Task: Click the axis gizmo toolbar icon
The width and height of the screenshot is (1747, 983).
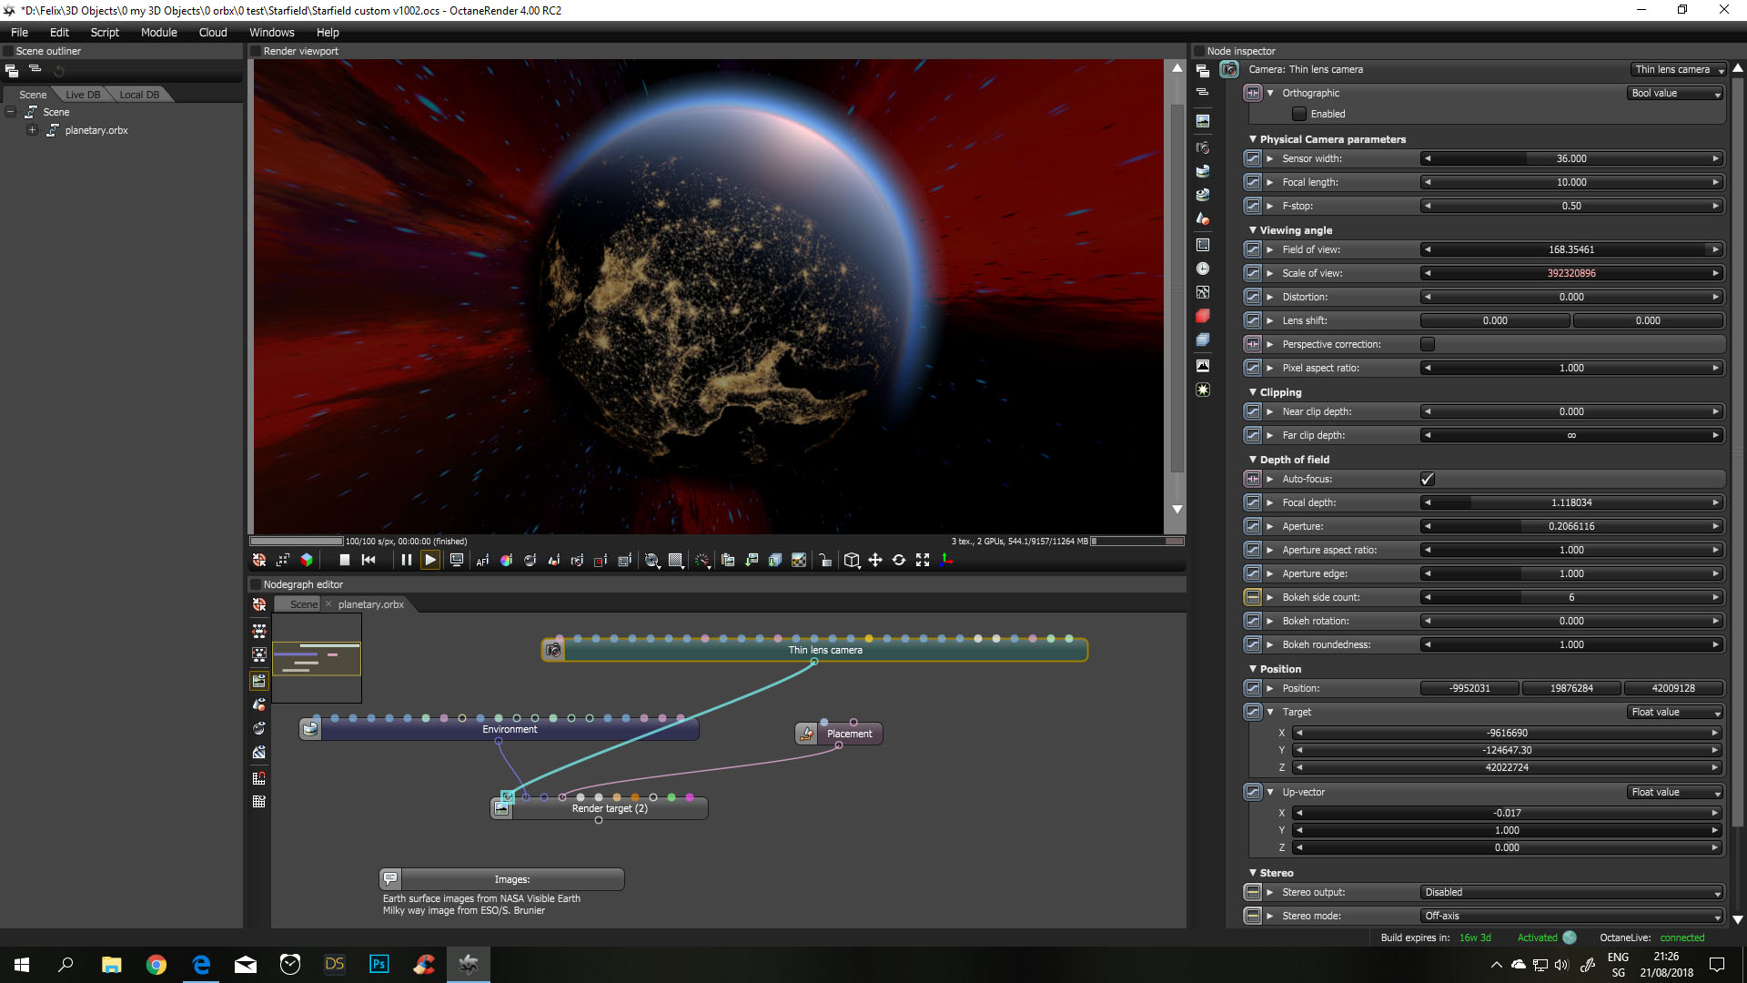Action: (946, 561)
